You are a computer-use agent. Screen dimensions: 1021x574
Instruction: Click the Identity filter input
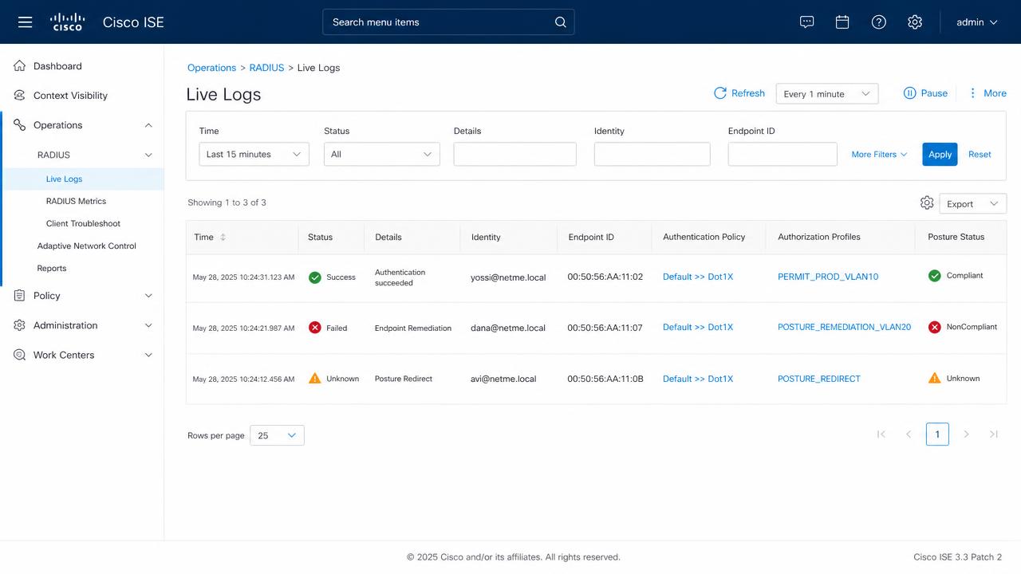tap(652, 155)
